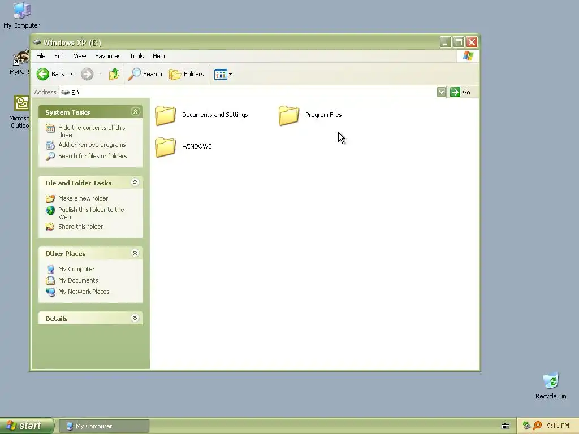Select the Documents and Settings folder icon
Image resolution: width=579 pixels, height=434 pixels.
(x=166, y=115)
